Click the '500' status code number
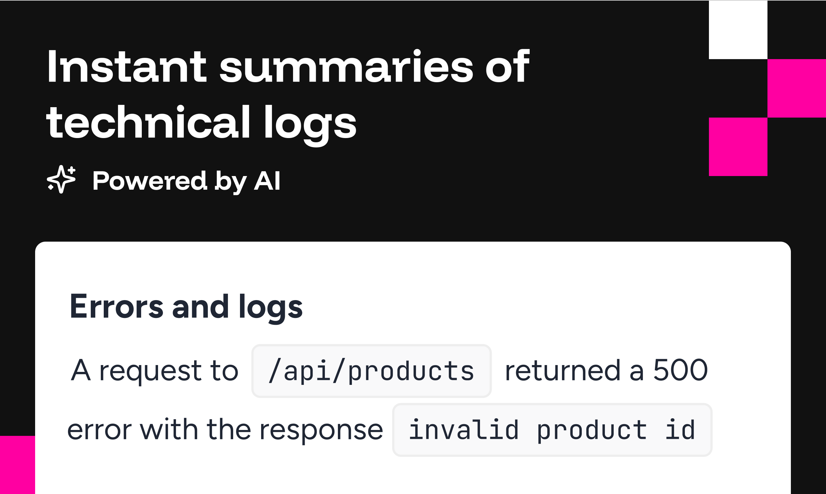The image size is (826, 494). [x=680, y=370]
